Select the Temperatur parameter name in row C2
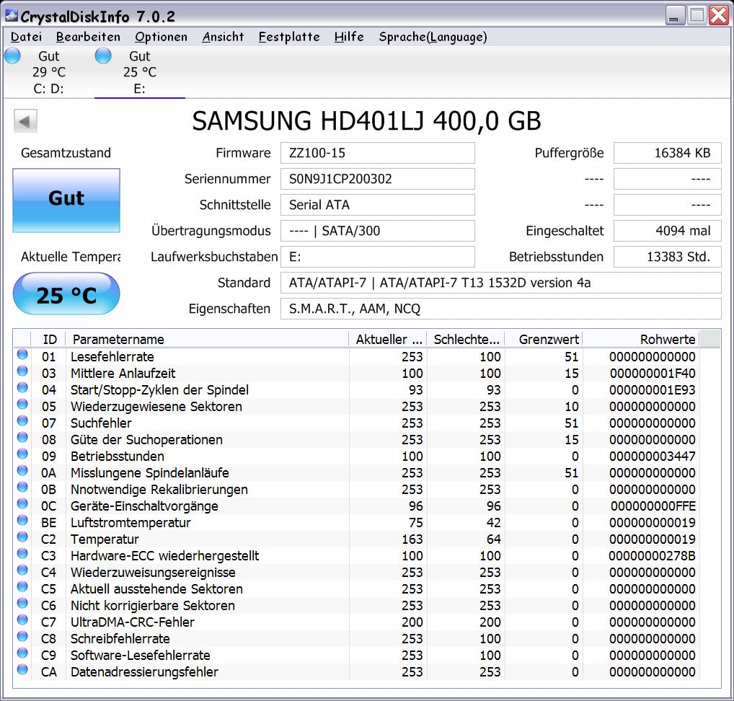This screenshot has height=701, width=734. pos(105,539)
